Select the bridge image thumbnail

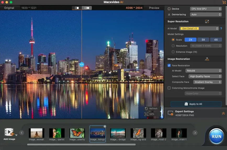click(118, 133)
